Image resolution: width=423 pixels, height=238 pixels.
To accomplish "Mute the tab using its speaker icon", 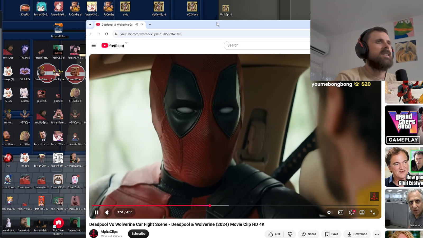I will [137, 25].
